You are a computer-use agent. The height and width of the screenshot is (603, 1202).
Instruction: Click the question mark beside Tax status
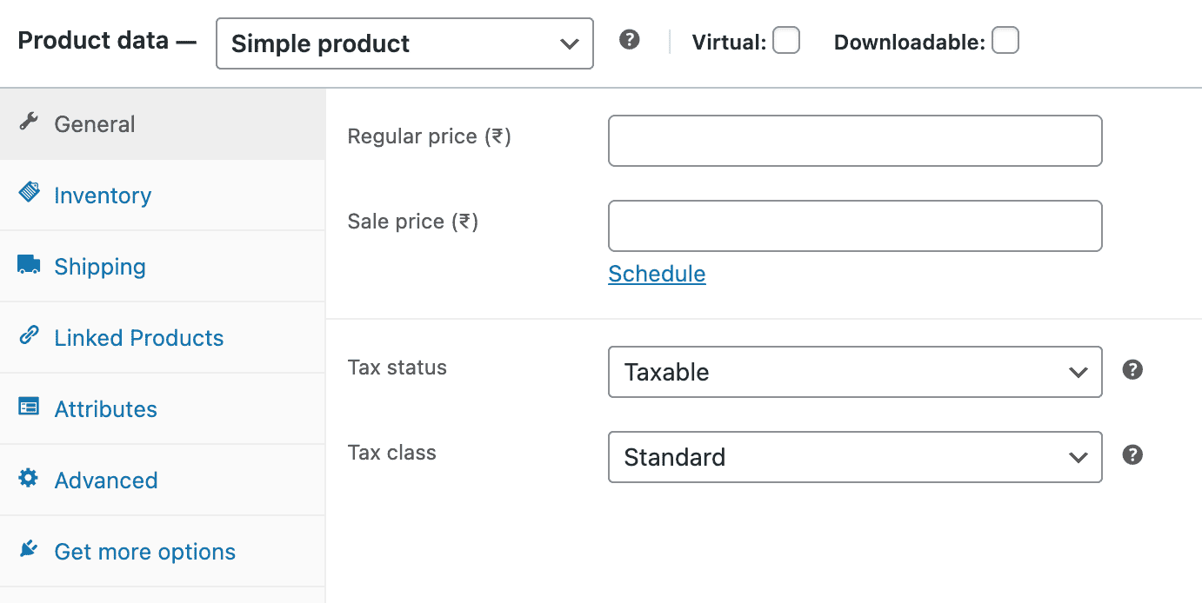click(1132, 369)
